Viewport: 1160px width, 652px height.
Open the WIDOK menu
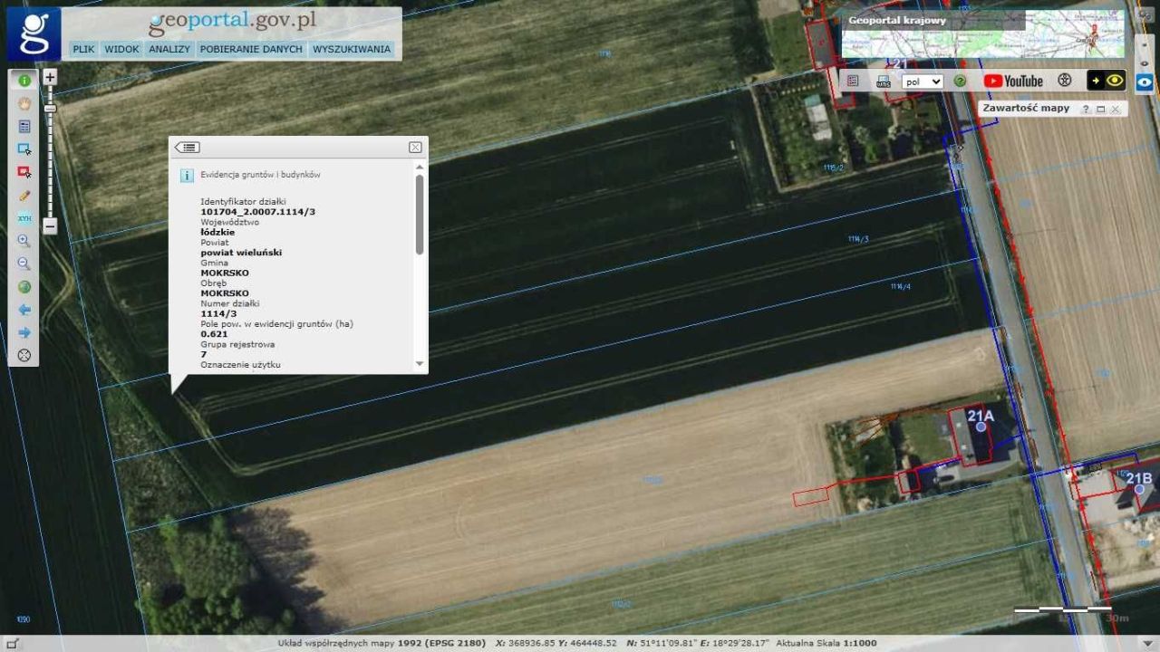pos(121,50)
